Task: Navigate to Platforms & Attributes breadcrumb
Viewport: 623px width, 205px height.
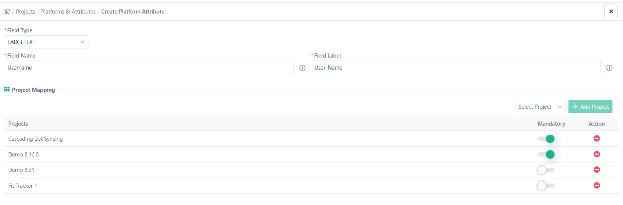Action: click(68, 12)
